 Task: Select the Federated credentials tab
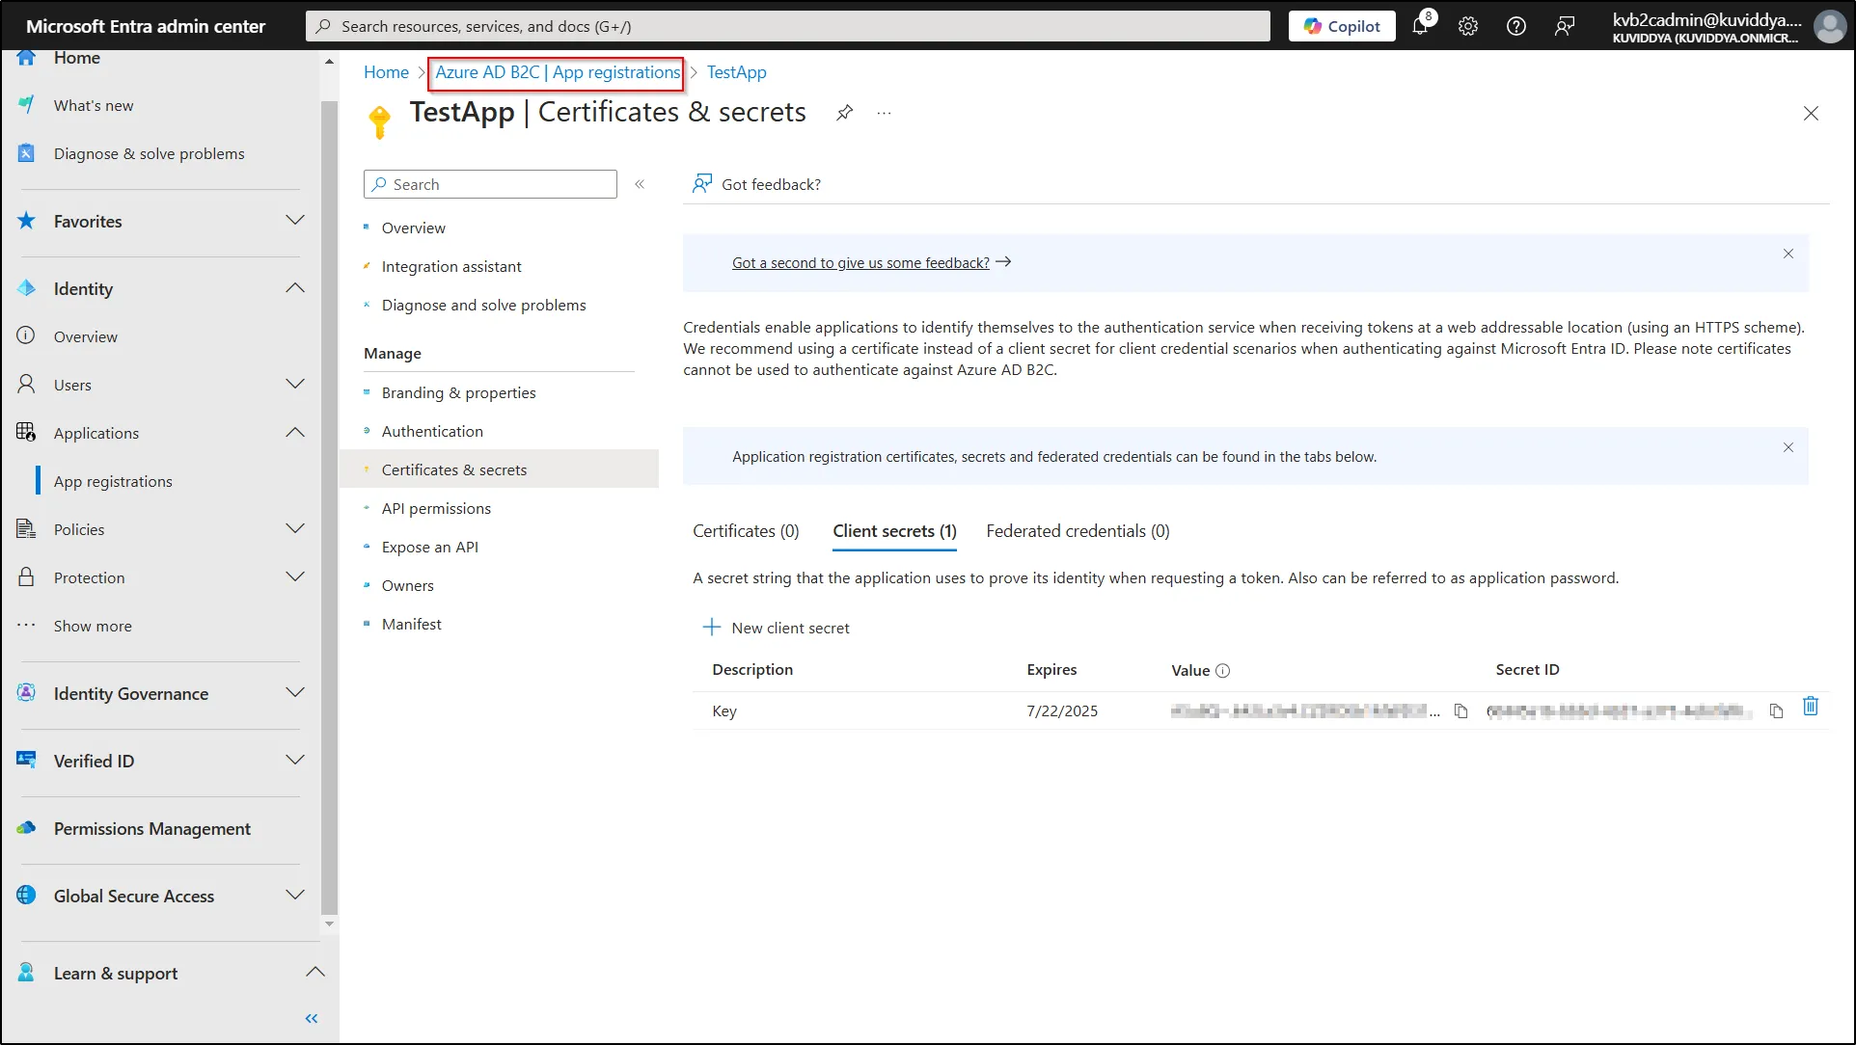click(x=1078, y=530)
